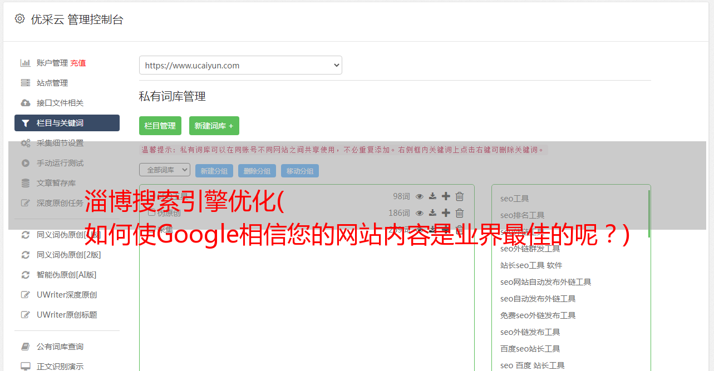Click the 私有词库管理 heading

pos(173,96)
